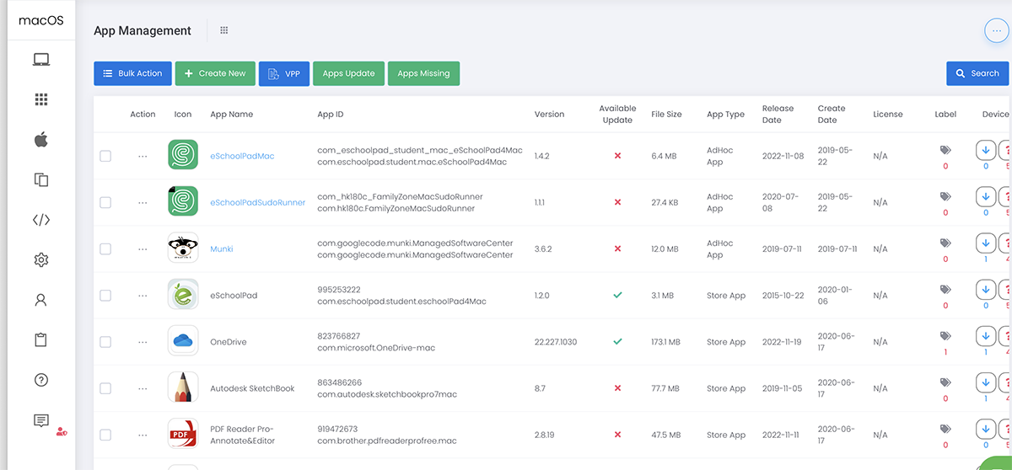The width and height of the screenshot is (1012, 470).
Task: Open the user profile sidebar icon
Action: [41, 300]
